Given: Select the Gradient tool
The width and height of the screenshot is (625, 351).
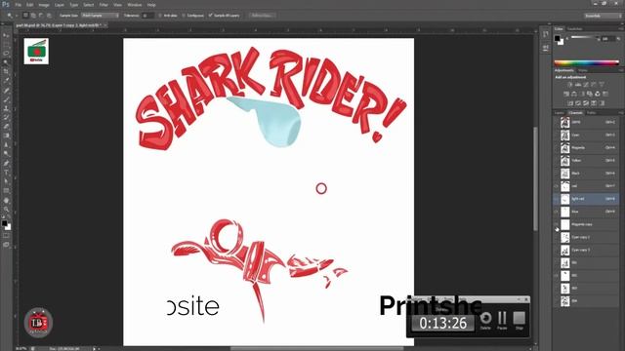Looking at the screenshot, I should coord(6,136).
